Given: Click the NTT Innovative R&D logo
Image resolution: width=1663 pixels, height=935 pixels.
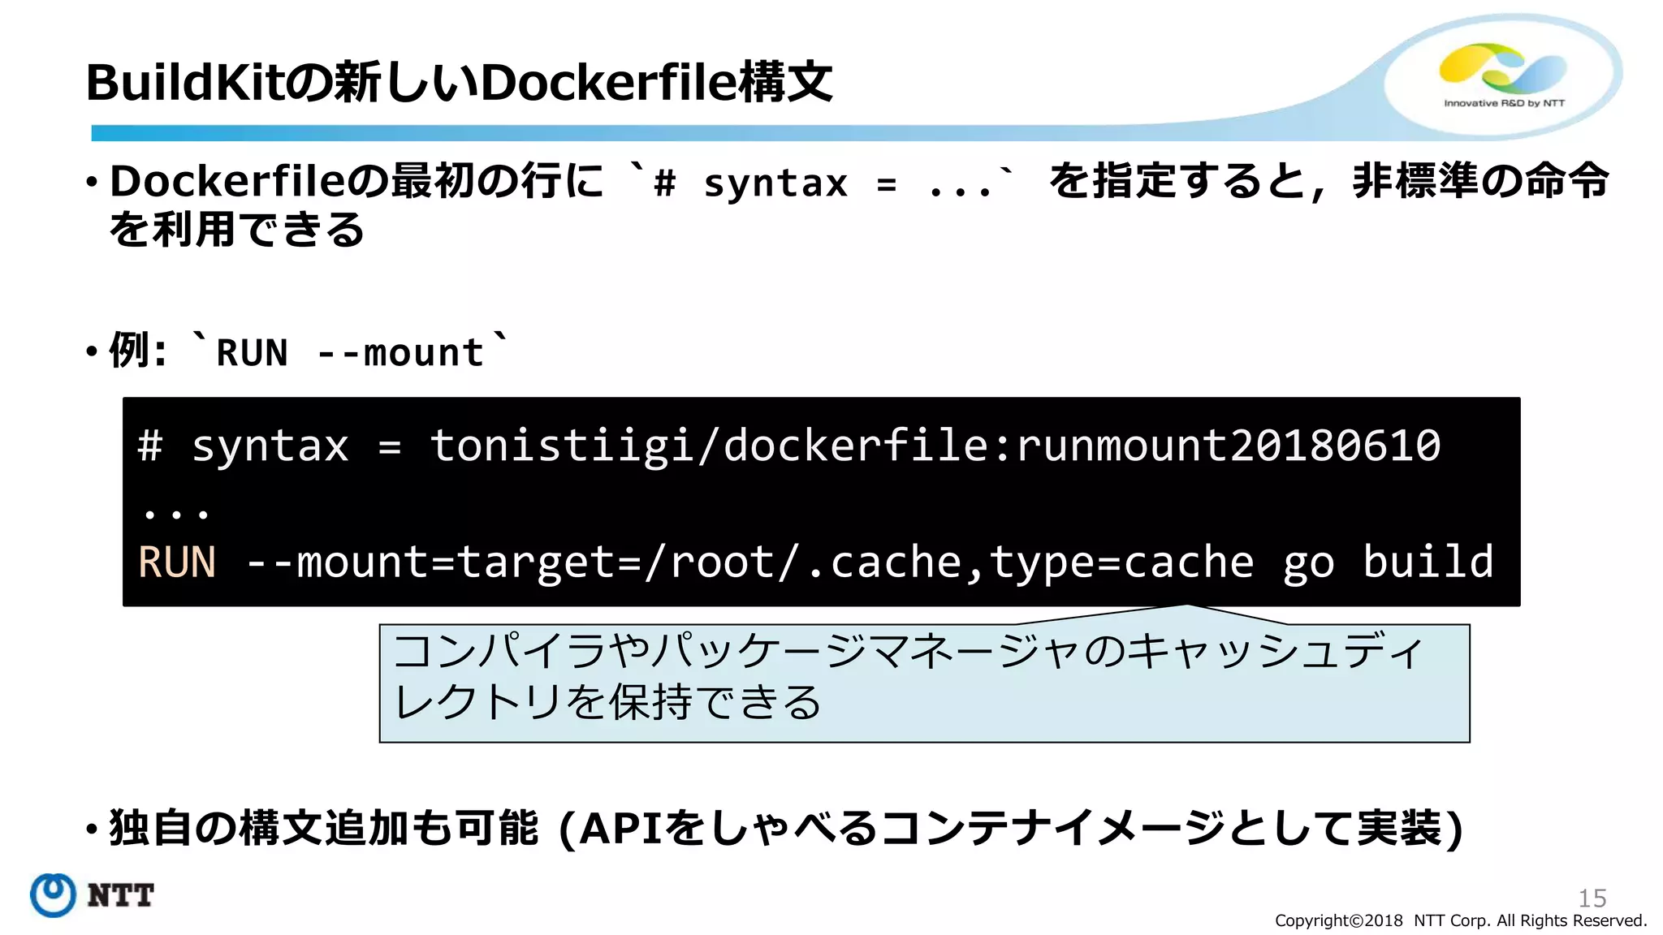Looking at the screenshot, I should [x=1503, y=75].
